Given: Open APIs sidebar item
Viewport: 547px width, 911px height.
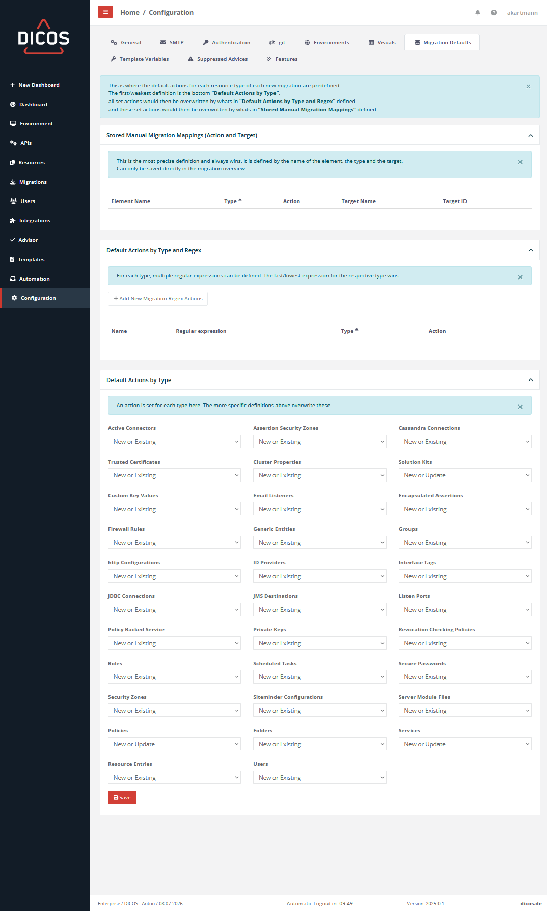Looking at the screenshot, I should pyautogui.click(x=45, y=143).
